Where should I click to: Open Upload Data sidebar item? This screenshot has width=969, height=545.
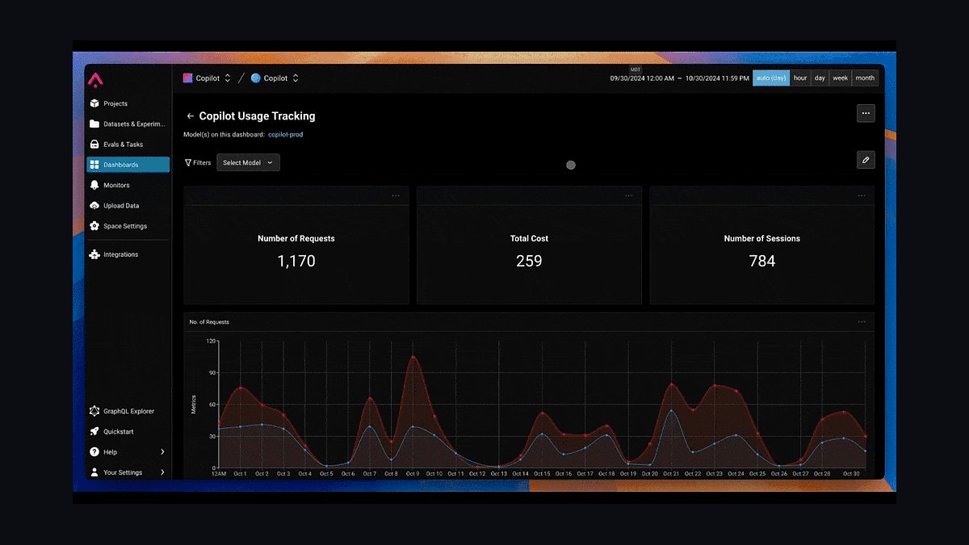pos(128,206)
